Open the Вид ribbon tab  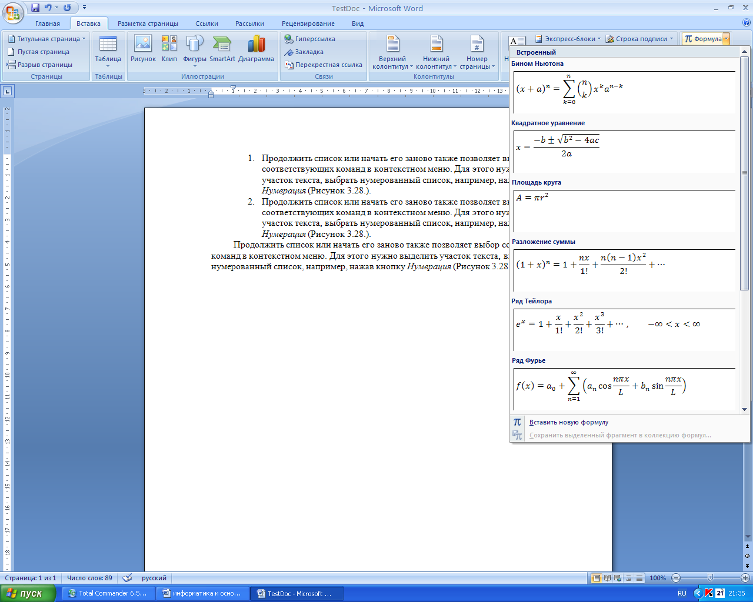point(358,24)
